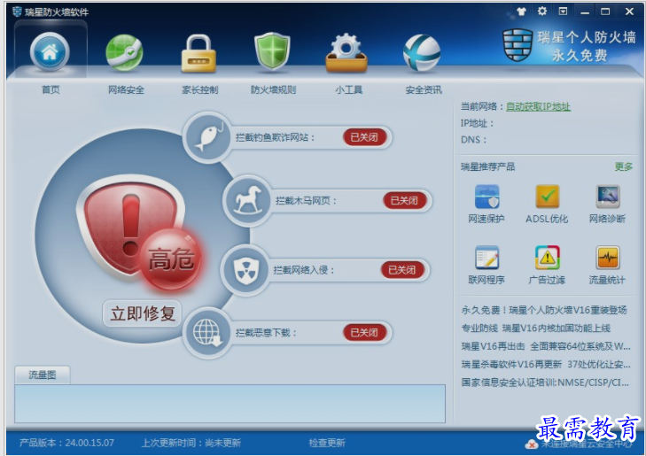Launch the ADSL优化 tool icon
Viewport: 646px width, 456px height.
(547, 197)
